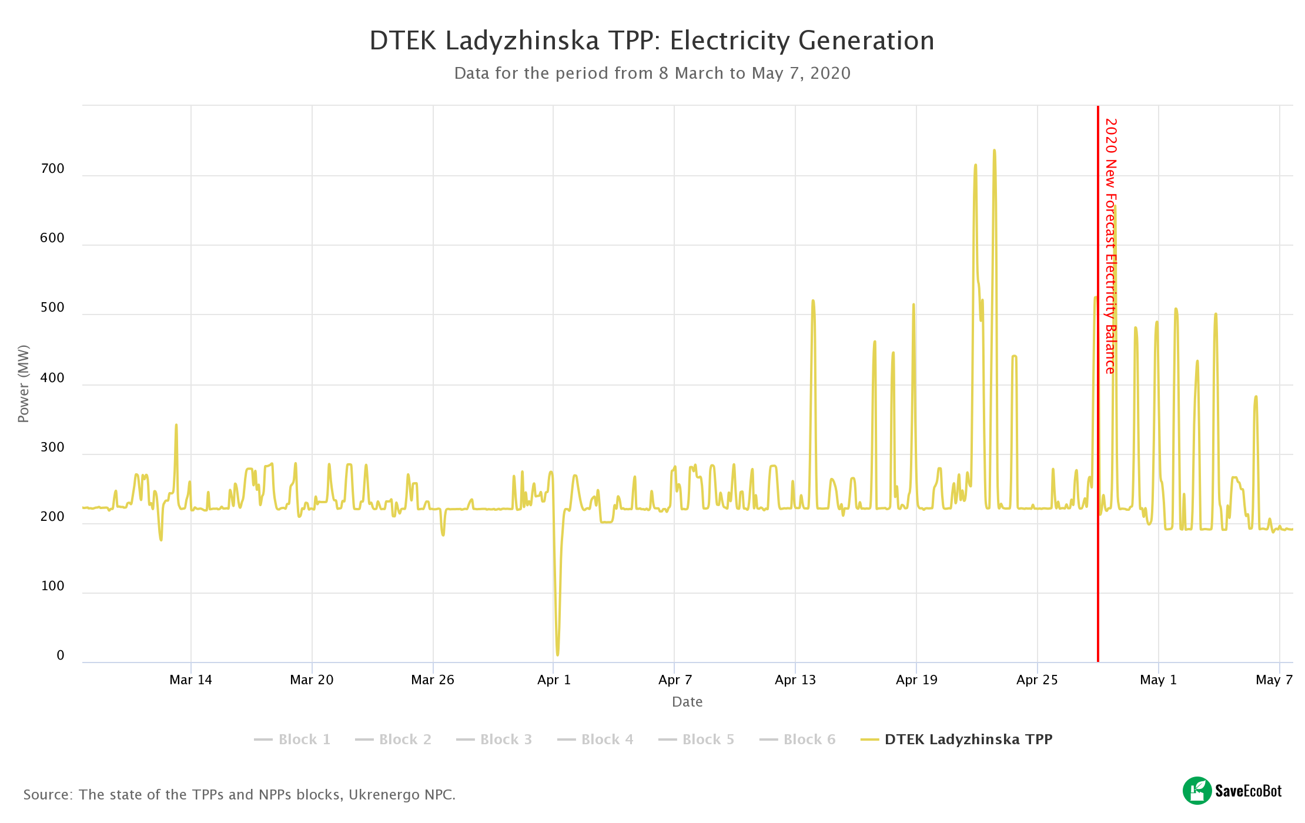Click the yellow line swatch in legend
The image size is (1305, 823).
869,740
